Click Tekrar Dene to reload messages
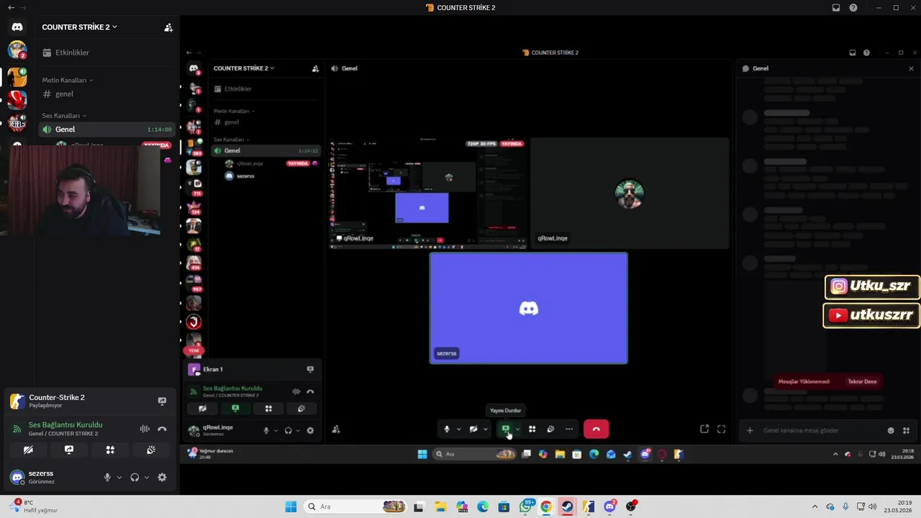 tap(862, 382)
